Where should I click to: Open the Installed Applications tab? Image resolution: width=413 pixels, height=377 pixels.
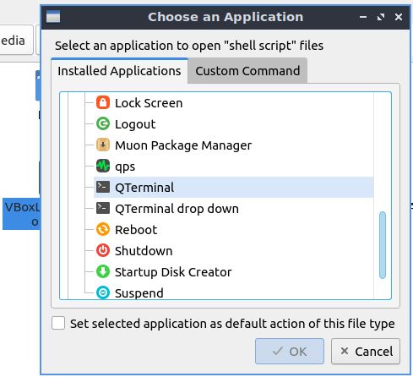coord(119,71)
